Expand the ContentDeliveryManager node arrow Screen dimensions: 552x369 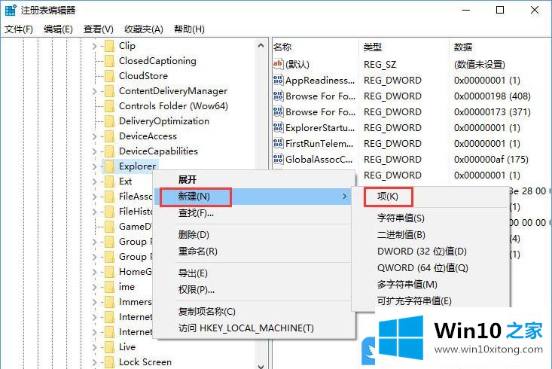[x=95, y=91]
